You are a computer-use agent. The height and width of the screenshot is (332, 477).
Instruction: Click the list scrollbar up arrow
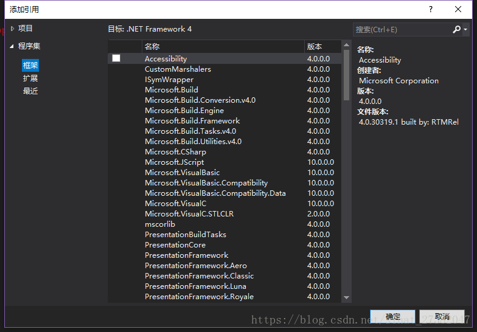tap(346, 45)
